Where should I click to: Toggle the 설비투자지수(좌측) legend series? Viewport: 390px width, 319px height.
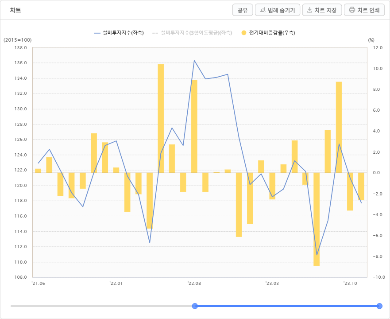[x=123, y=33]
